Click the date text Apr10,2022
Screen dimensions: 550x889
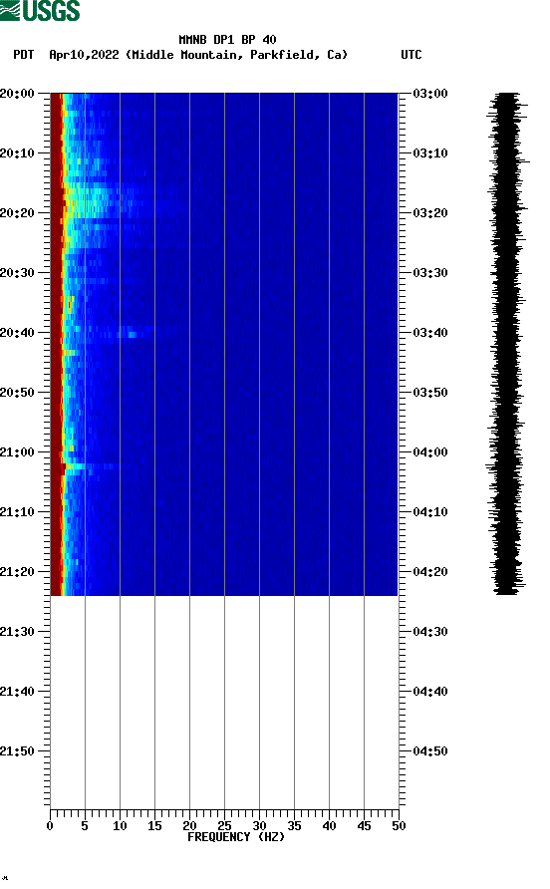point(84,55)
